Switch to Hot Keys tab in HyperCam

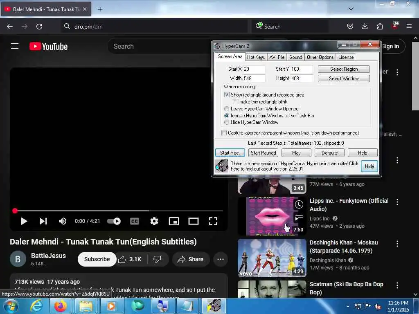click(256, 57)
